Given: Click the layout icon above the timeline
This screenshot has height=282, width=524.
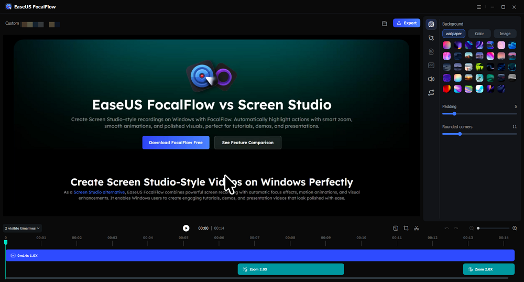Looking at the screenshot, I should [396, 228].
